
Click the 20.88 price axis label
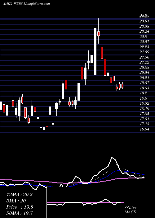point(144,68)
